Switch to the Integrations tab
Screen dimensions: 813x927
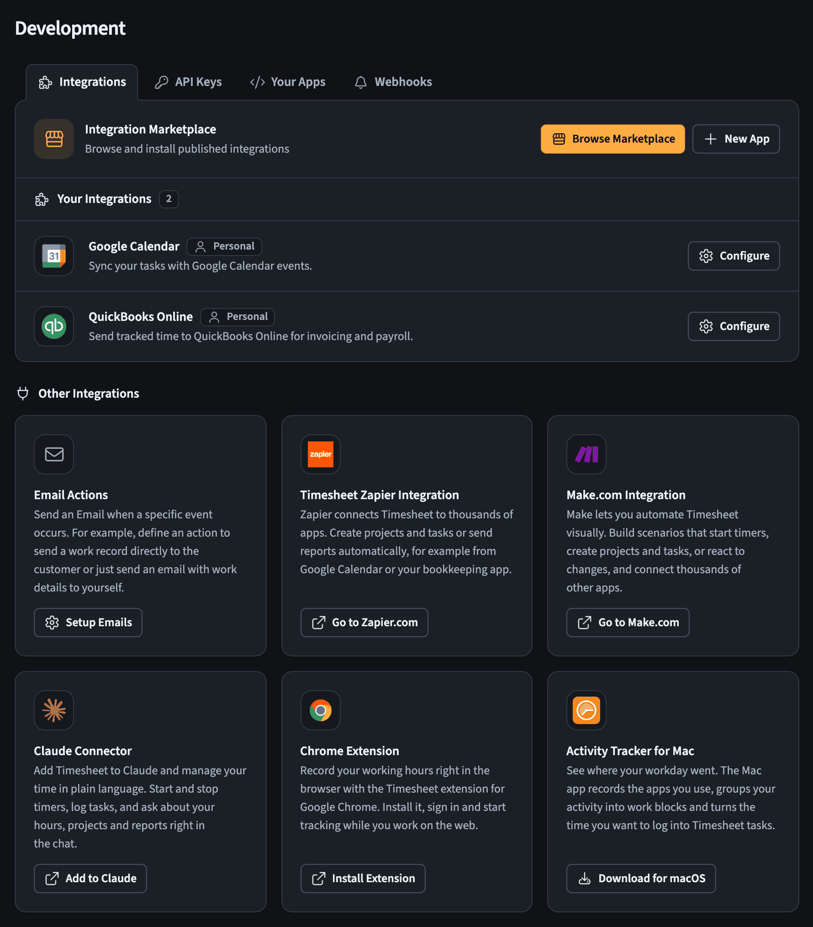(x=82, y=82)
